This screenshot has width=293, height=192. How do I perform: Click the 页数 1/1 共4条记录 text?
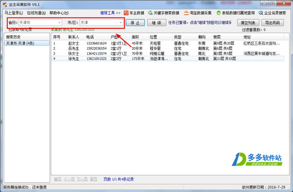[x=119, y=179]
